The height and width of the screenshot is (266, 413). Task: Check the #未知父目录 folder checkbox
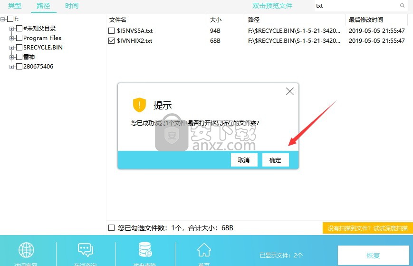click(x=19, y=29)
